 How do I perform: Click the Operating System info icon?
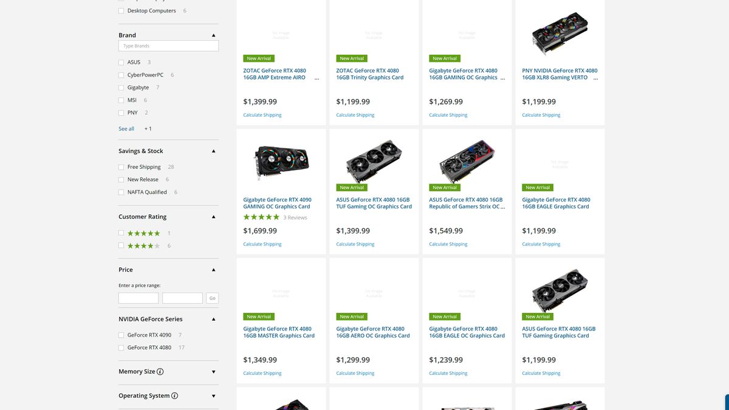pos(175,396)
